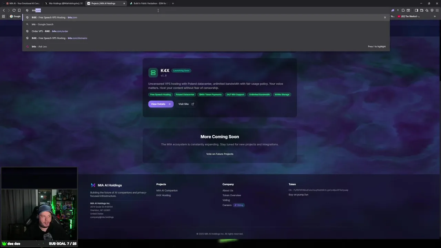
Task: Open Token Overview footer link
Action: pyautogui.click(x=232, y=195)
